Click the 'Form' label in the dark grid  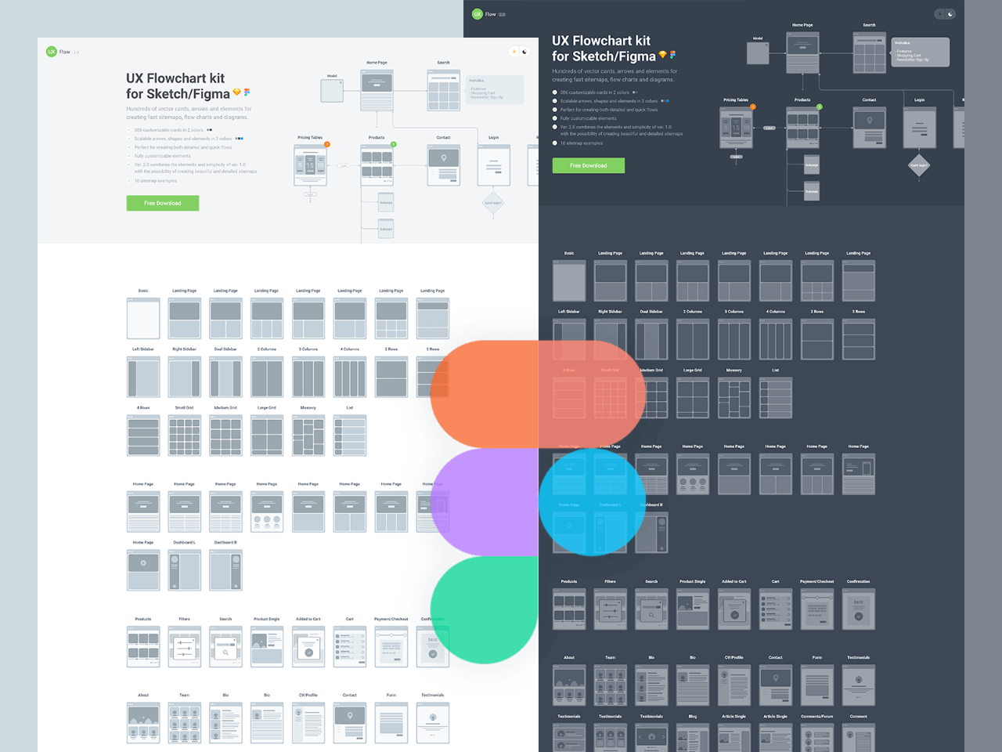[817, 657]
